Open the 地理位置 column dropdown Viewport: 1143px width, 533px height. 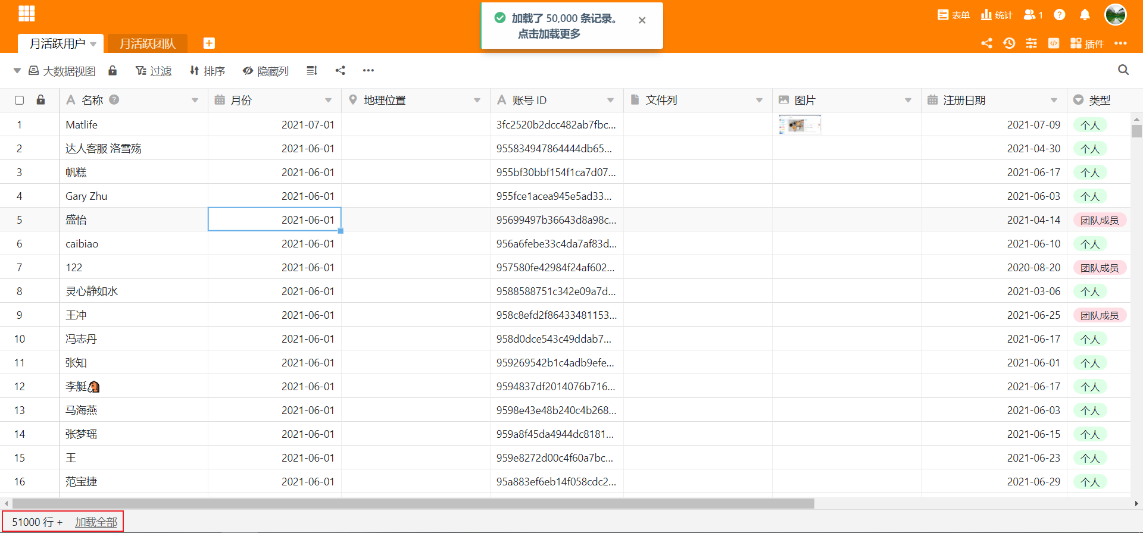[x=477, y=100]
